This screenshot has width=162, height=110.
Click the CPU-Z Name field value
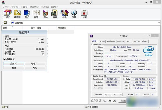pos(122,47)
